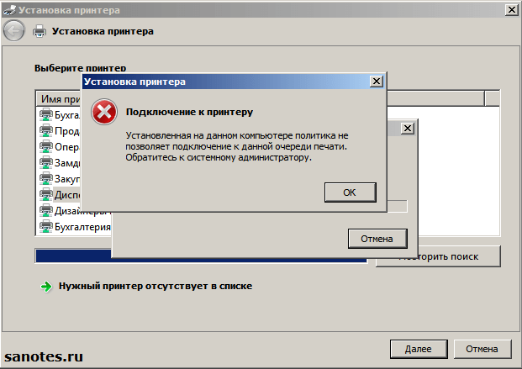Close the small dialog behind the error message
Screen dimensions: 522x369
(x=409, y=128)
